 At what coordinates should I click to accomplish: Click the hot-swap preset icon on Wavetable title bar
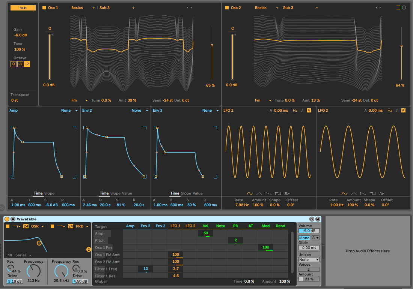coord(312,219)
